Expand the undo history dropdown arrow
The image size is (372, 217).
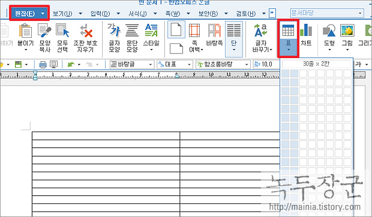tap(79, 64)
